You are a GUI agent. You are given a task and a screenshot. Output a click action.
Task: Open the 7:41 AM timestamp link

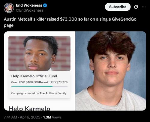10,117
